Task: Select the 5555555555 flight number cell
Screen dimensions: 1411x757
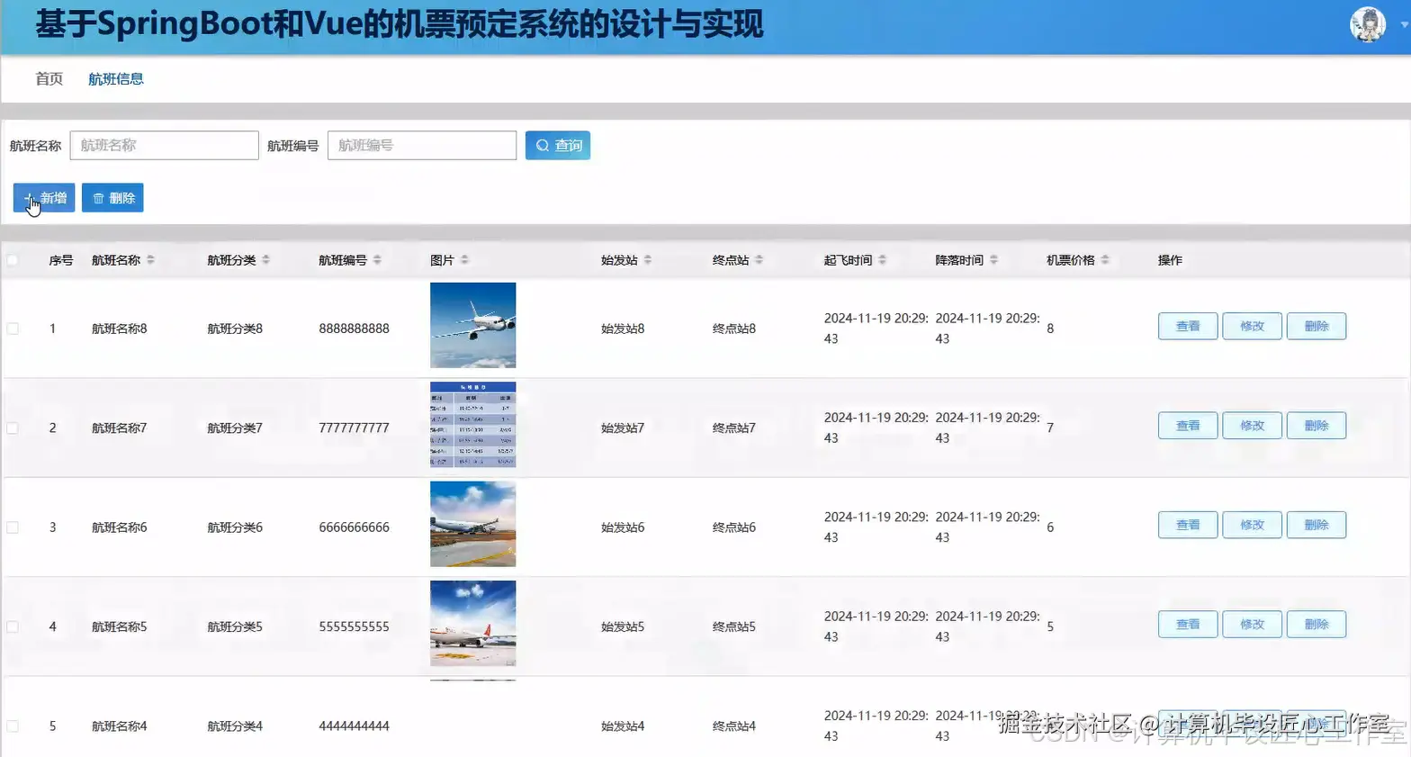Action: point(354,626)
